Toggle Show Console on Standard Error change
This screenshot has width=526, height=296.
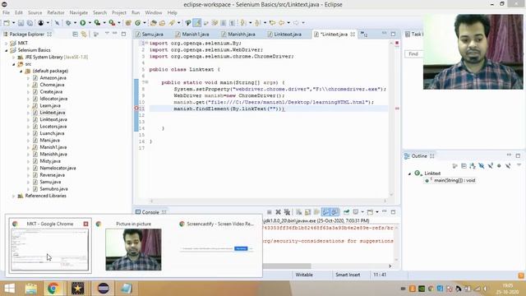[335, 212]
